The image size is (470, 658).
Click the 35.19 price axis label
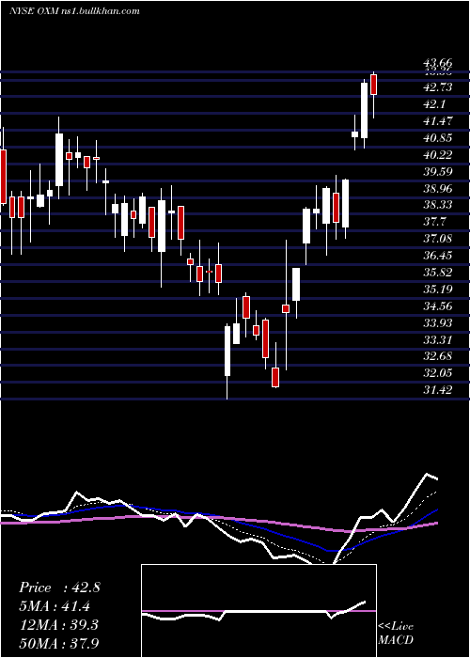[x=438, y=289]
